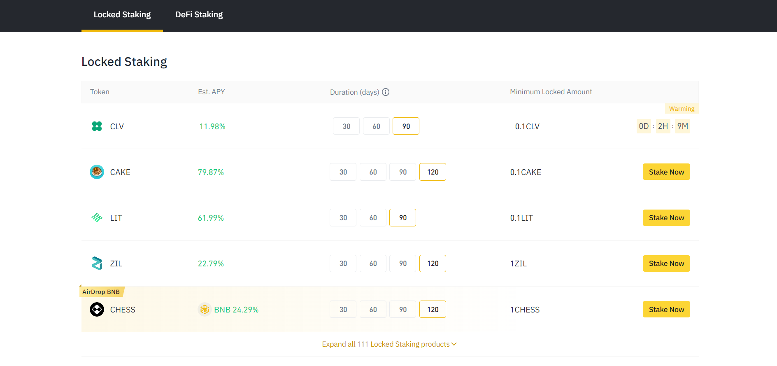This screenshot has width=777, height=366.
Task: Pick 30 days duration for LIT
Action: 343,217
